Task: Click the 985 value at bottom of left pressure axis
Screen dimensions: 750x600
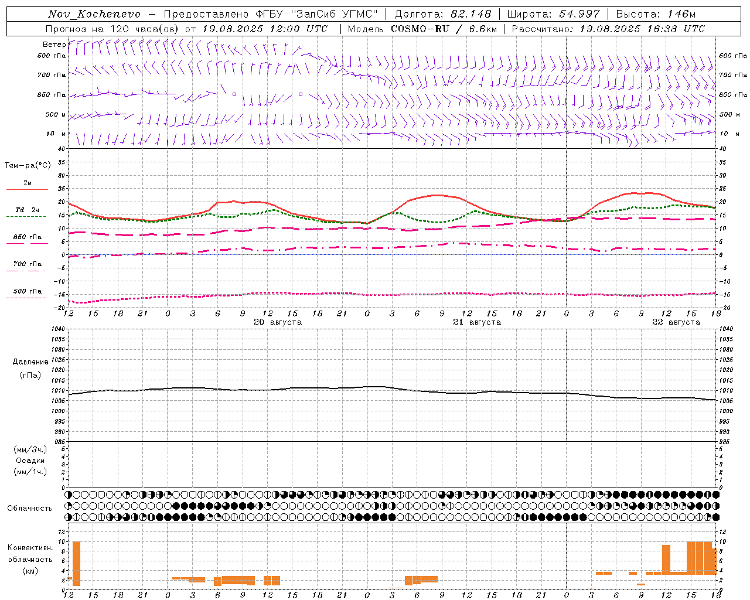Action: click(x=61, y=442)
